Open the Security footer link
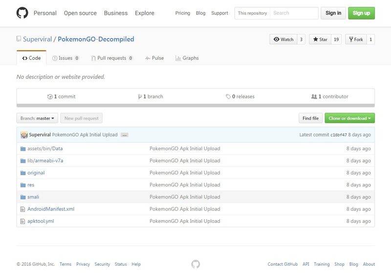 click(x=102, y=264)
